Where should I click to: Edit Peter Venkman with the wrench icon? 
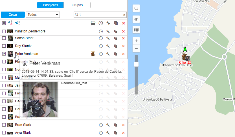point(108,54)
